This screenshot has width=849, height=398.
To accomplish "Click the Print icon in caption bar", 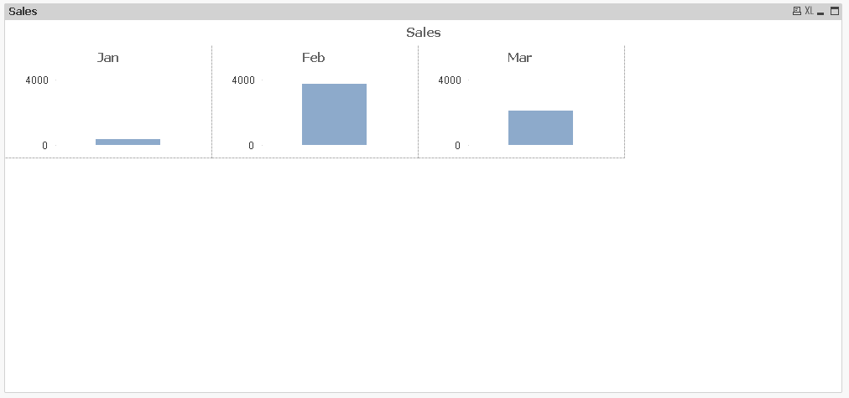I will 796,12.
